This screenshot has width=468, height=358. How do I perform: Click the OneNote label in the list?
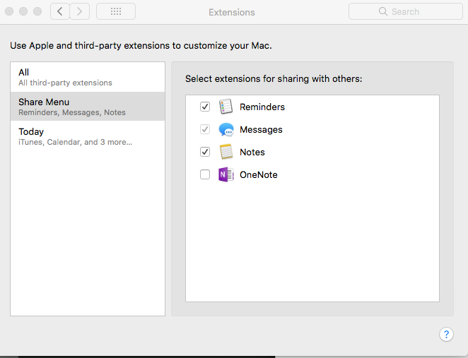click(x=259, y=174)
